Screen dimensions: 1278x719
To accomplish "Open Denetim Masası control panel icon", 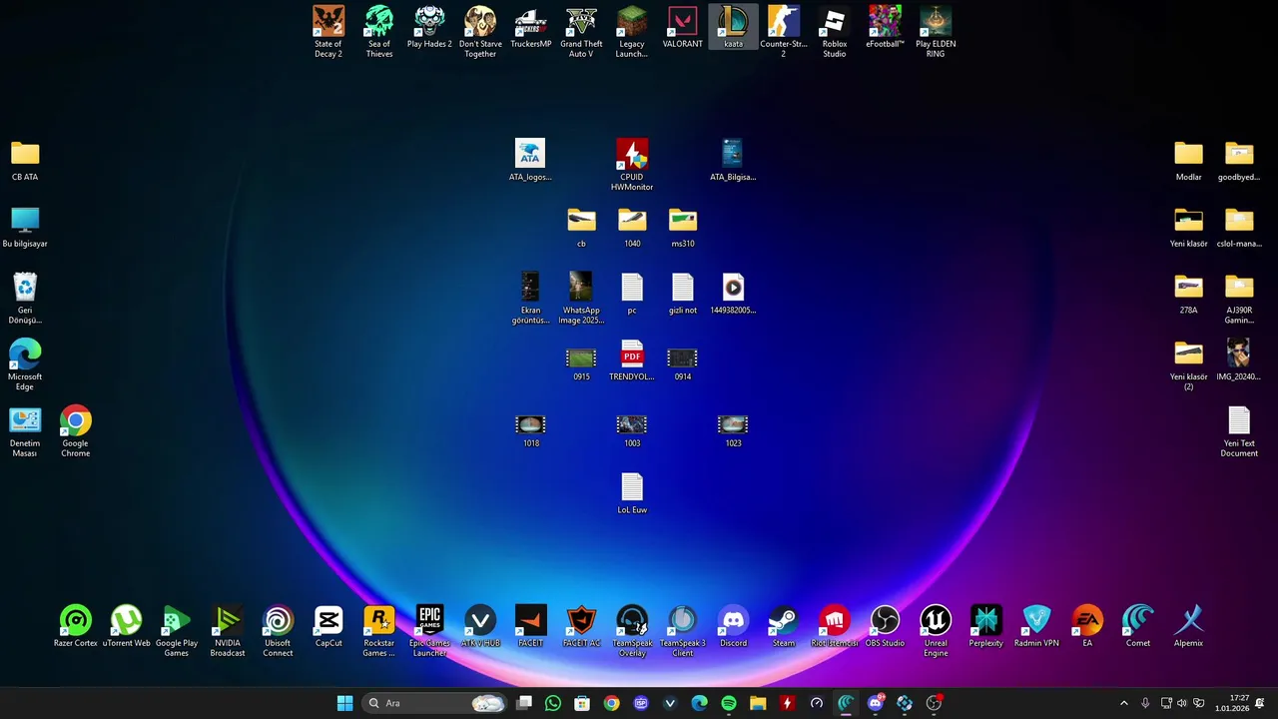I will [25, 431].
